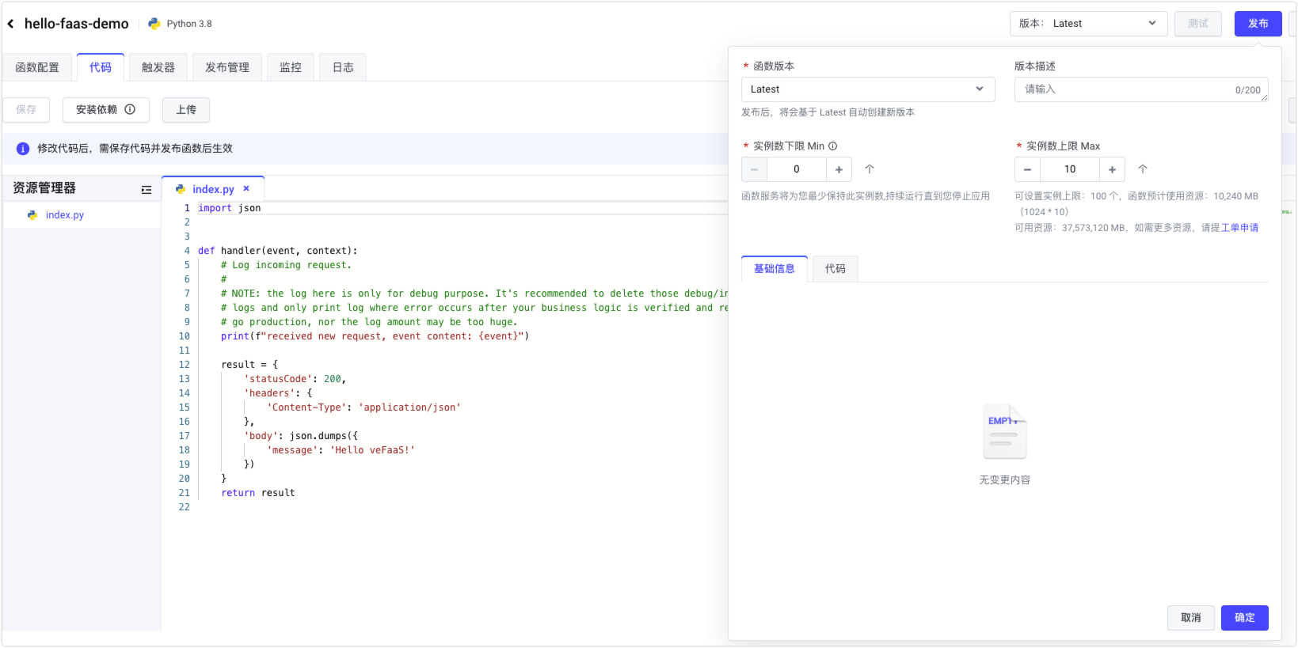Open the 工单申请 link

pos(1239,228)
